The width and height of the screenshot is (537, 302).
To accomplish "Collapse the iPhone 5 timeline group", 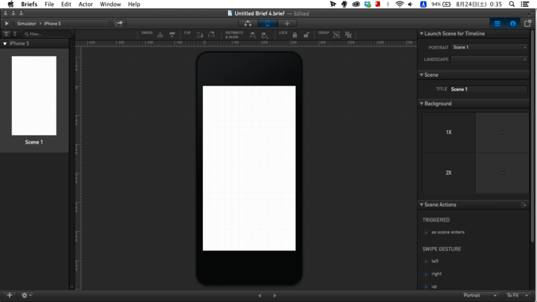I will click(x=5, y=44).
